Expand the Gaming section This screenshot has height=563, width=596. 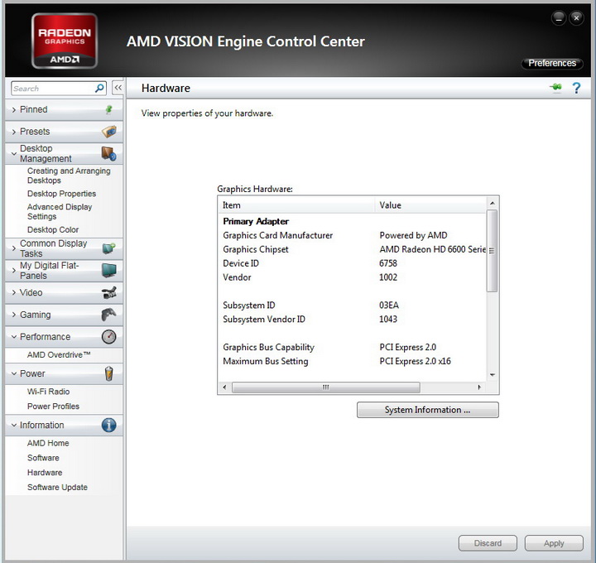64,315
